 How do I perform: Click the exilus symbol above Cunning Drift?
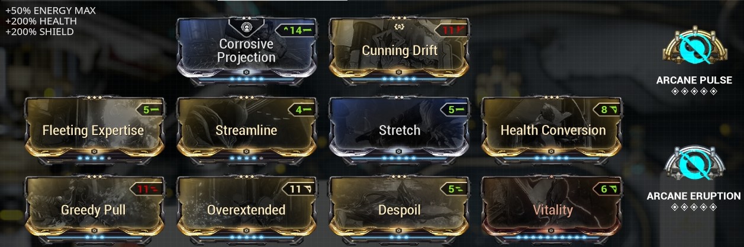pos(400,26)
